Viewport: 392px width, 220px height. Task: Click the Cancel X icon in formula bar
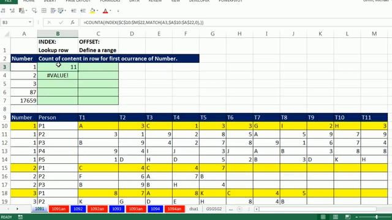point(49,23)
